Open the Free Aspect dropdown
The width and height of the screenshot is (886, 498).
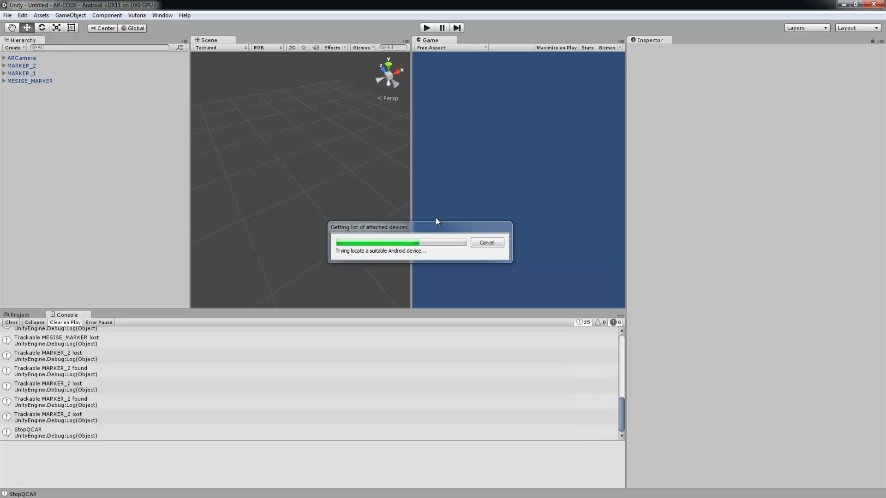(451, 47)
